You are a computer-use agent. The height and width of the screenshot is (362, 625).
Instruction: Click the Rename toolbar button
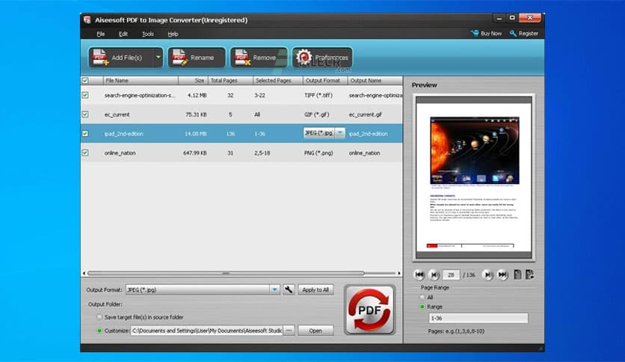pyautogui.click(x=197, y=58)
